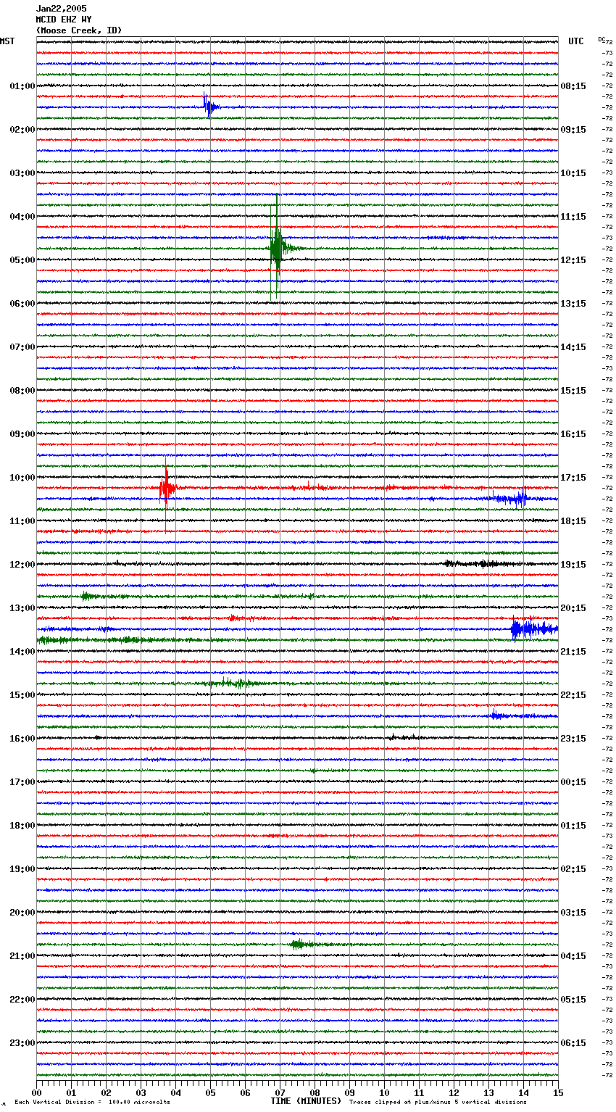The width and height of the screenshot is (616, 1112).
Task: Select the 03:00 MST hour label
Action: pyautogui.click(x=22, y=173)
